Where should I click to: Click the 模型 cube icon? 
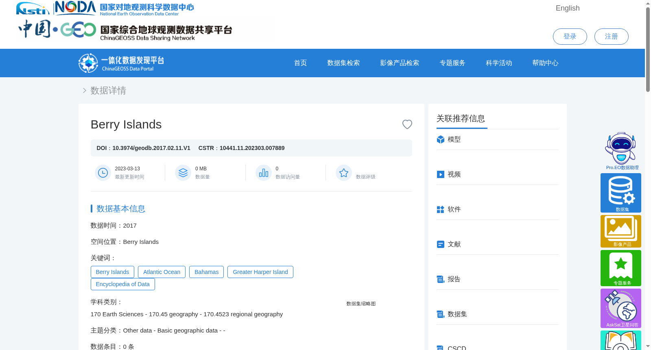click(440, 139)
